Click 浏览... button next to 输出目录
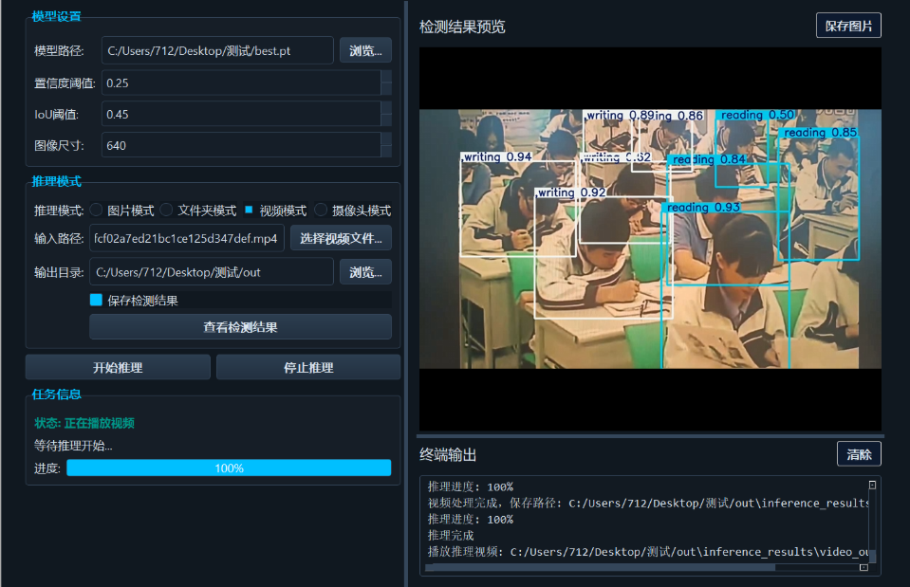Screen dimensions: 910x587 coord(365,272)
